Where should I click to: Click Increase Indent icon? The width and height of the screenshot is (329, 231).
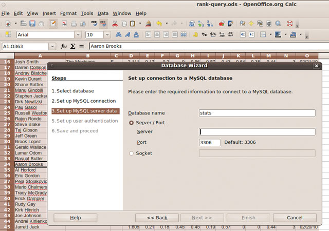click(251, 34)
